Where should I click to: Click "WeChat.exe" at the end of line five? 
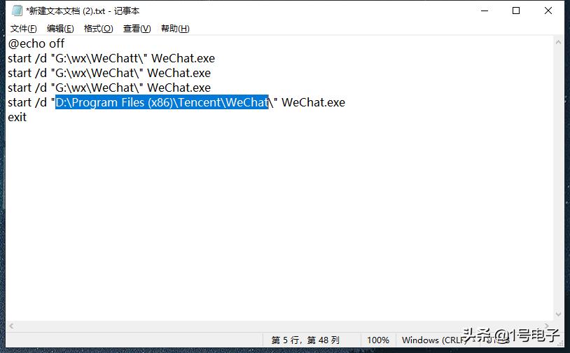[313, 102]
